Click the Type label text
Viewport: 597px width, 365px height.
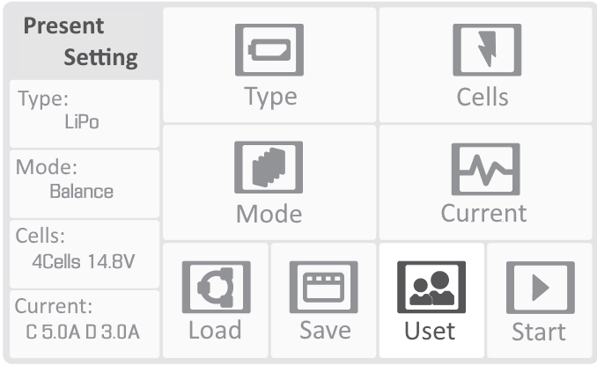point(270,97)
